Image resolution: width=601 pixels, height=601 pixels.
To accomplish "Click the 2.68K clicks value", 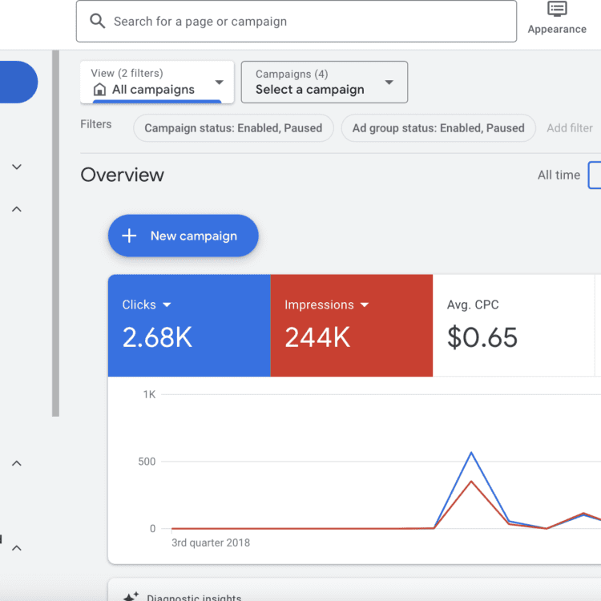I will [x=157, y=337].
